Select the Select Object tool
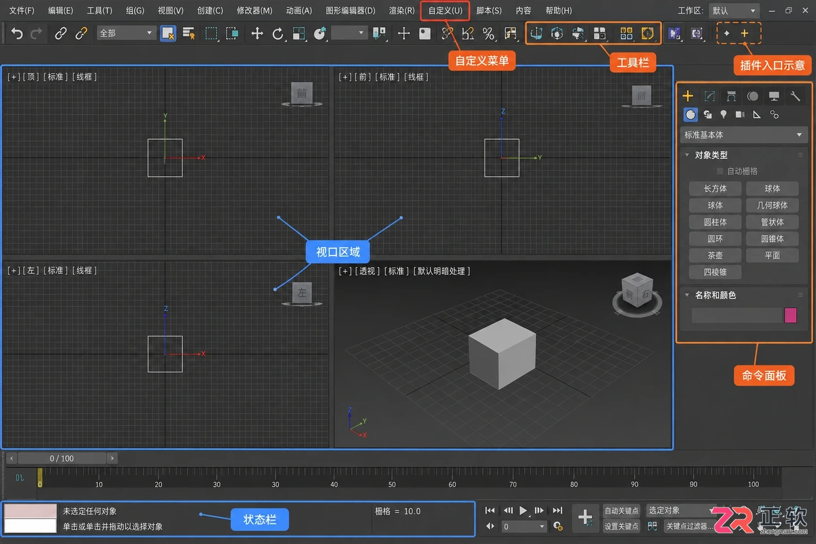The height and width of the screenshot is (544, 816). 168,33
